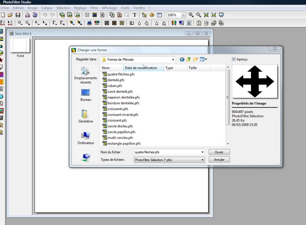Open the Calque menu
Image resolution: width=306 pixels, height=225 pixels.
click(x=46, y=8)
